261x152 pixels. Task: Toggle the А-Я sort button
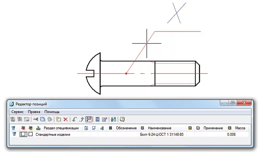click(x=89, y=119)
